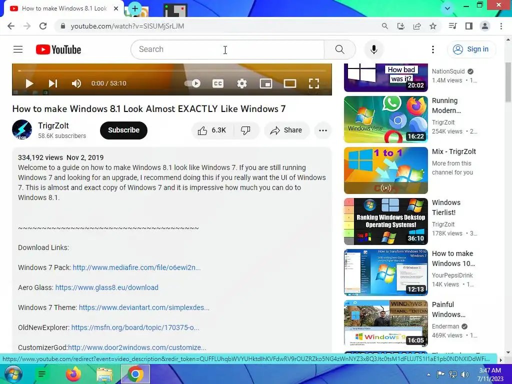Go to YouTube home via logo

coord(58,49)
